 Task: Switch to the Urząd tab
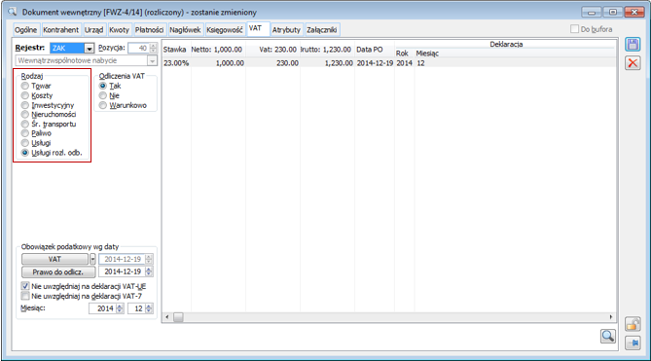93,30
